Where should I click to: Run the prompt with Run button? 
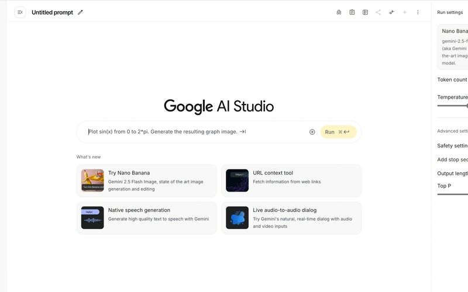[338, 132]
